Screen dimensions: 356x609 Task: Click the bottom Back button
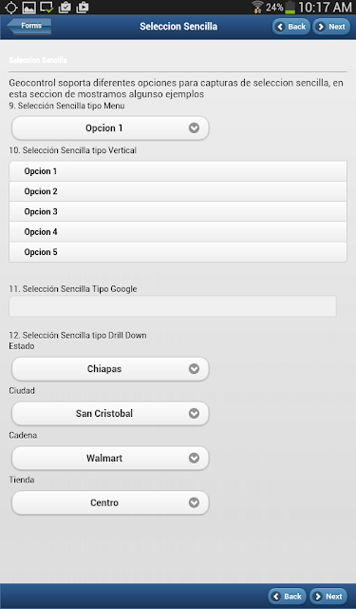point(287,597)
